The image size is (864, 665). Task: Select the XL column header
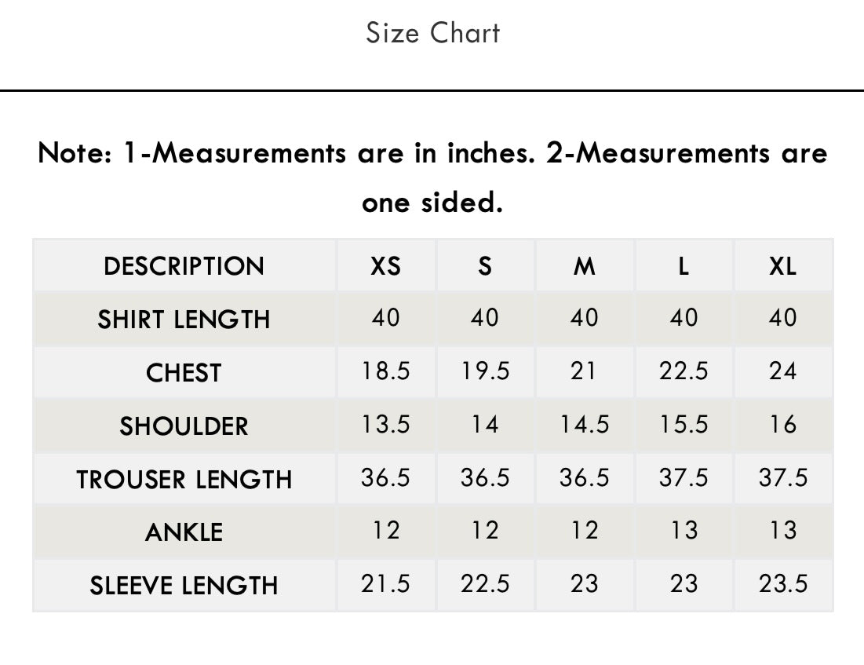pyautogui.click(x=782, y=266)
